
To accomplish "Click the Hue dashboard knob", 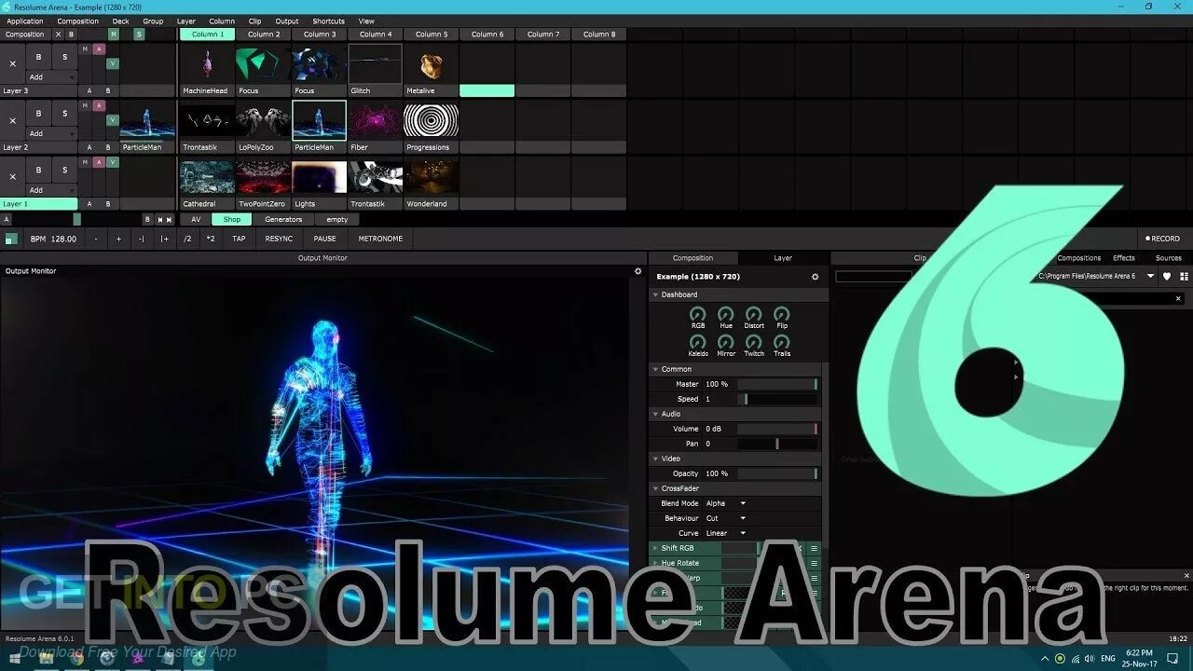I will (725, 314).
